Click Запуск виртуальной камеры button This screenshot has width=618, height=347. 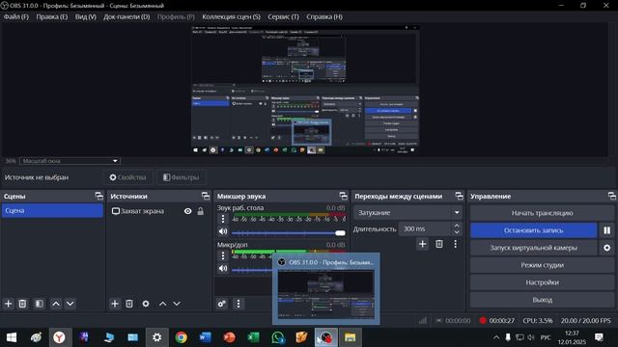click(534, 248)
